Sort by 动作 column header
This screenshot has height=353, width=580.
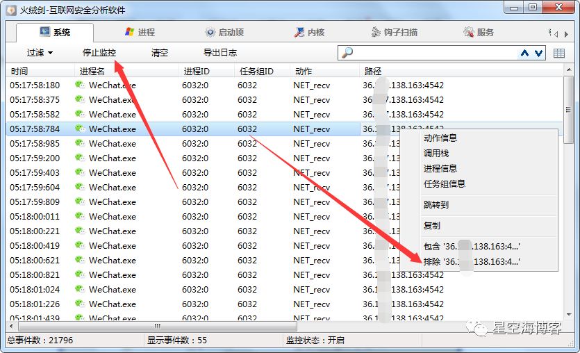(324, 71)
